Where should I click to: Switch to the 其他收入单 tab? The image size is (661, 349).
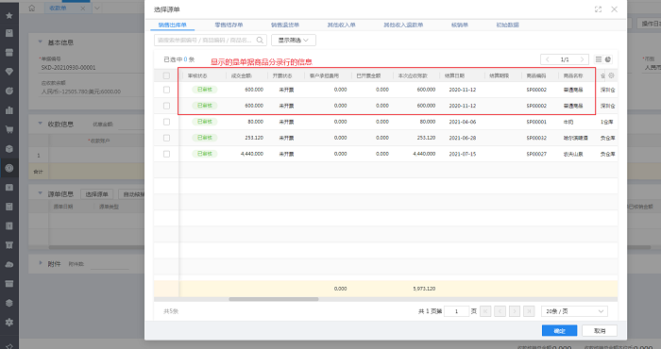point(342,25)
